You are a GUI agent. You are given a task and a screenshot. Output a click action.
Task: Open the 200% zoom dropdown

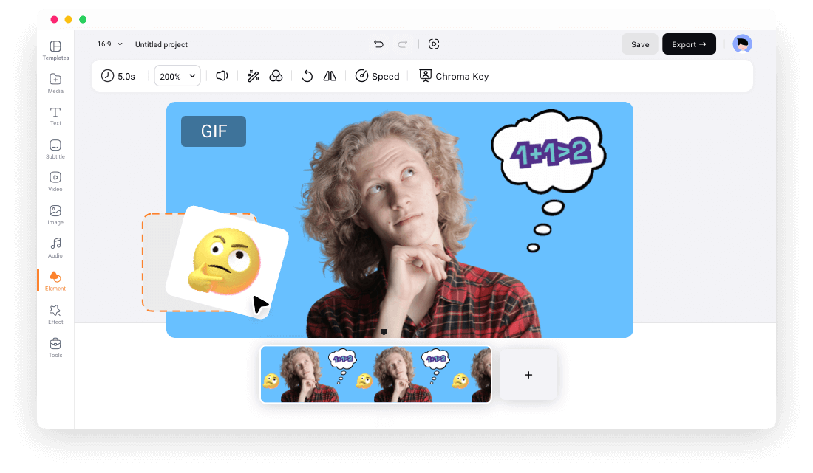tap(177, 76)
